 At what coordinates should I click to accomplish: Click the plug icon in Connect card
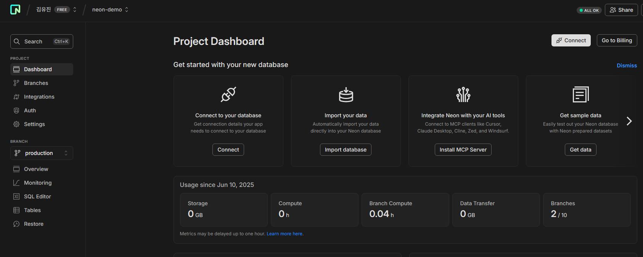228,94
